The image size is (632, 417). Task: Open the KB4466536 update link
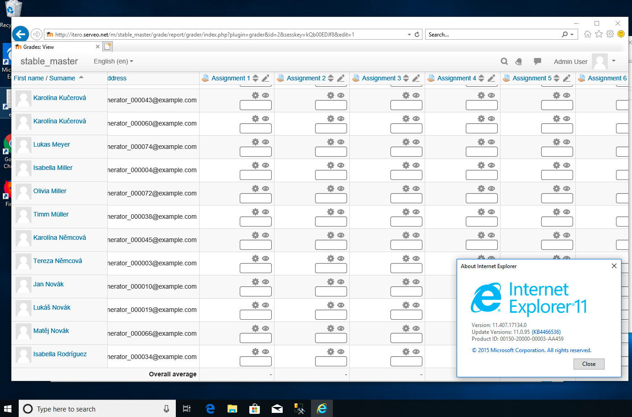546,332
